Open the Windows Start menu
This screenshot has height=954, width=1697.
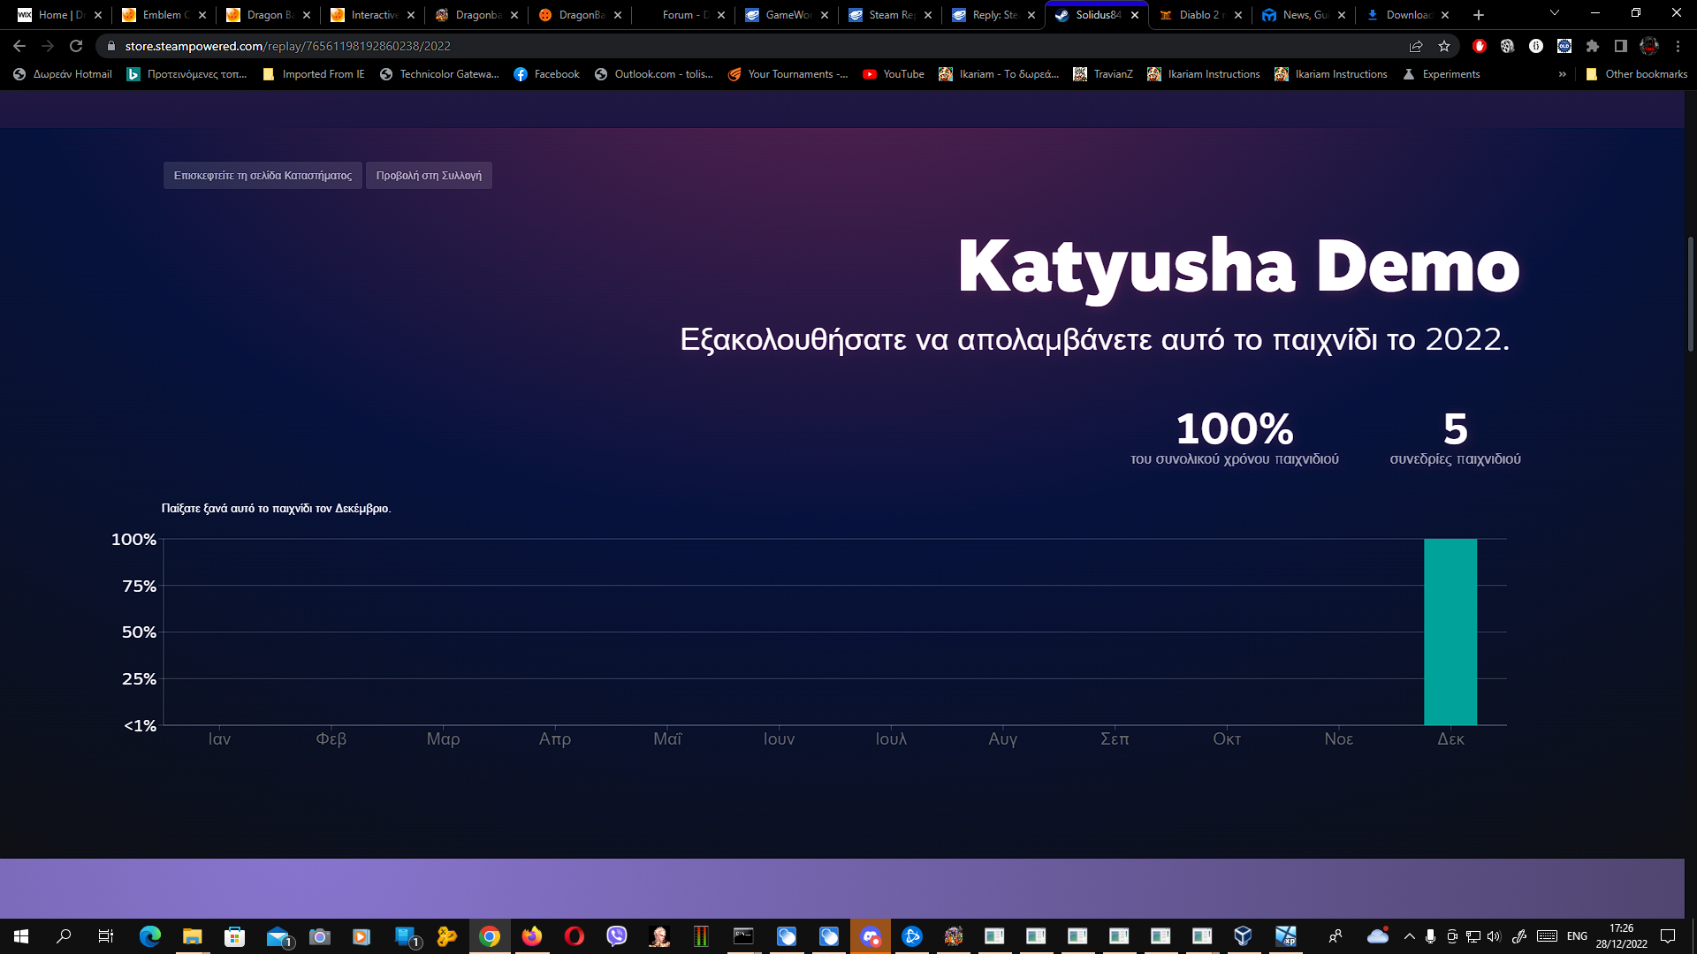(21, 936)
